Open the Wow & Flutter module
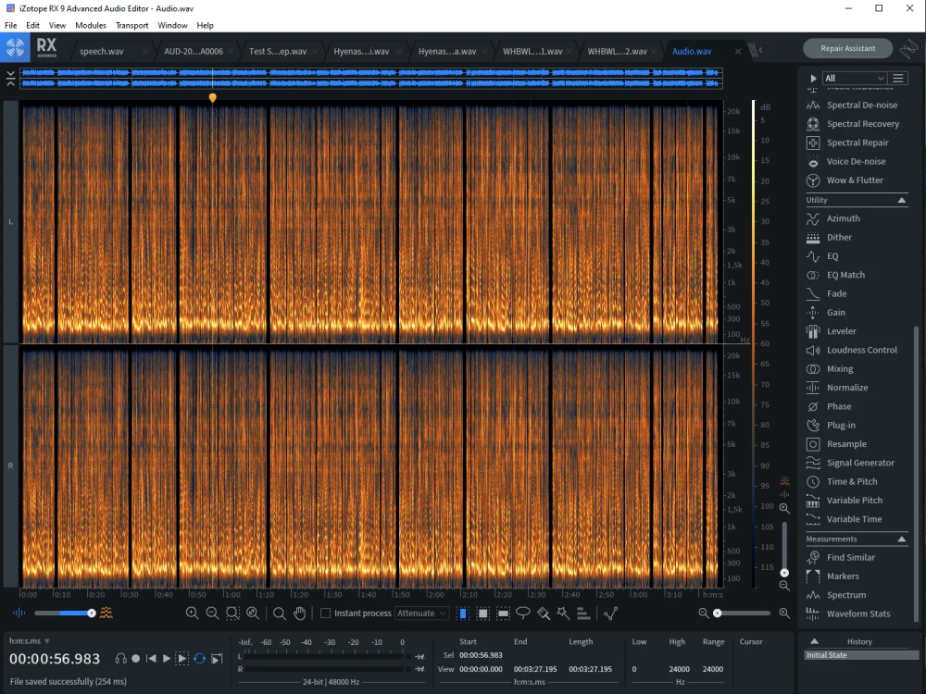Image resolution: width=926 pixels, height=694 pixels. tap(845, 180)
